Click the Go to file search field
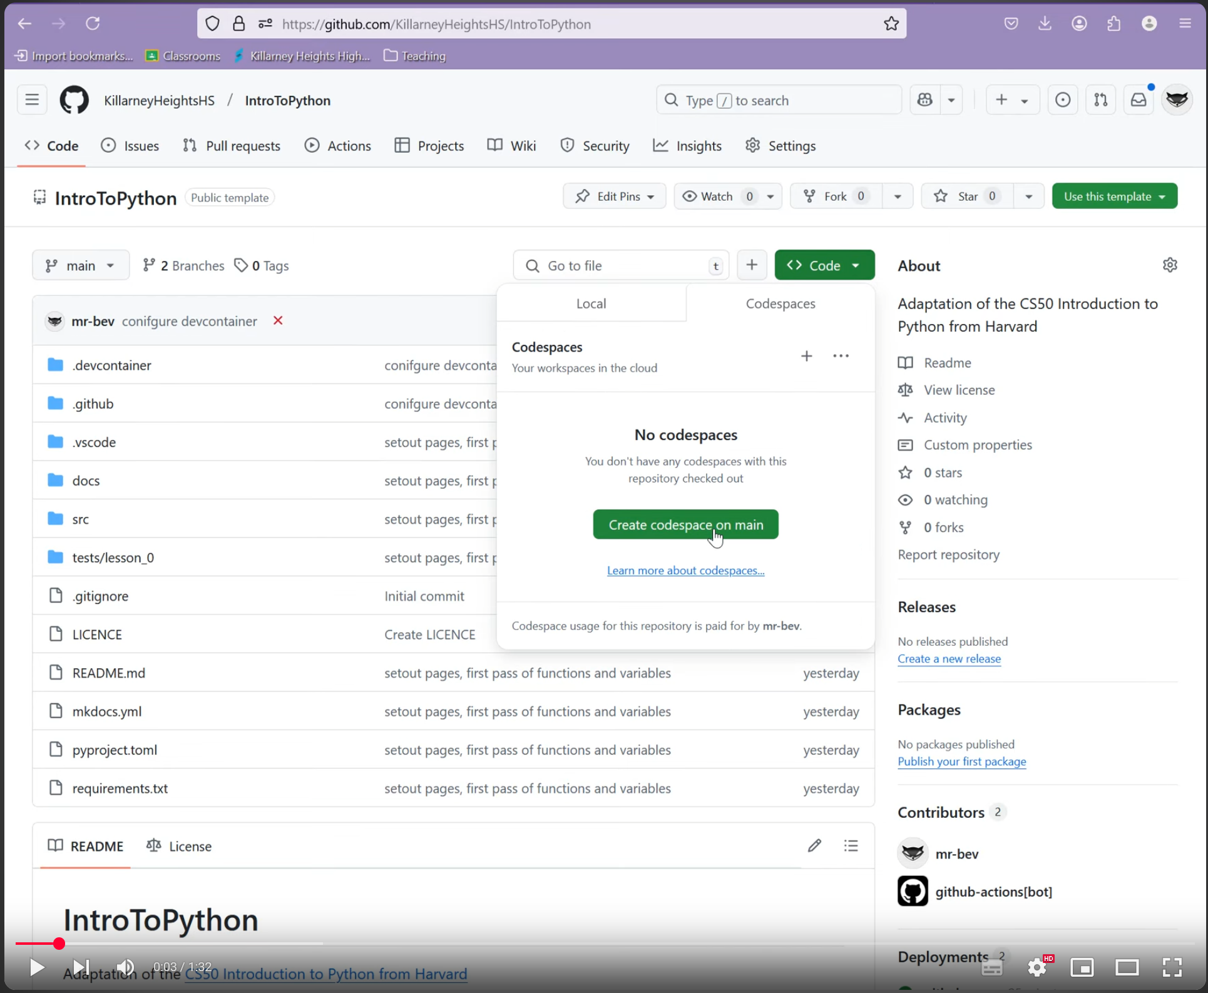This screenshot has height=993, width=1208. point(621,265)
